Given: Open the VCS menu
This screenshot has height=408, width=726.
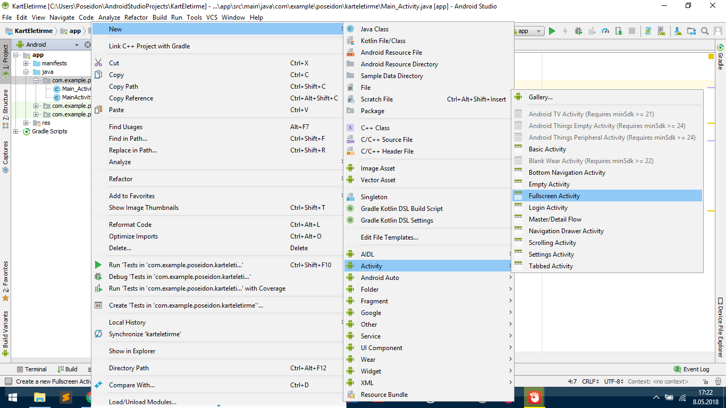Looking at the screenshot, I should coord(212,17).
